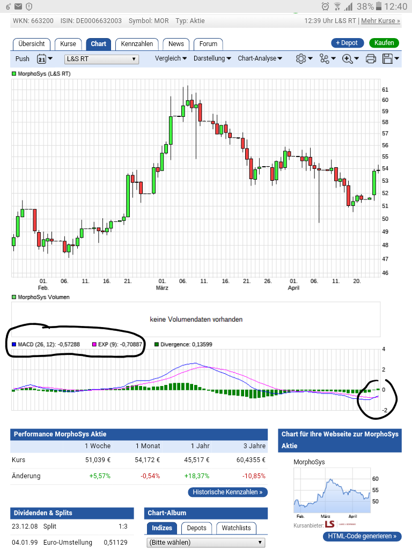Open the Chart-Analyse dropdown menu
Viewport: 412px width, 549px height.
pyautogui.click(x=260, y=58)
